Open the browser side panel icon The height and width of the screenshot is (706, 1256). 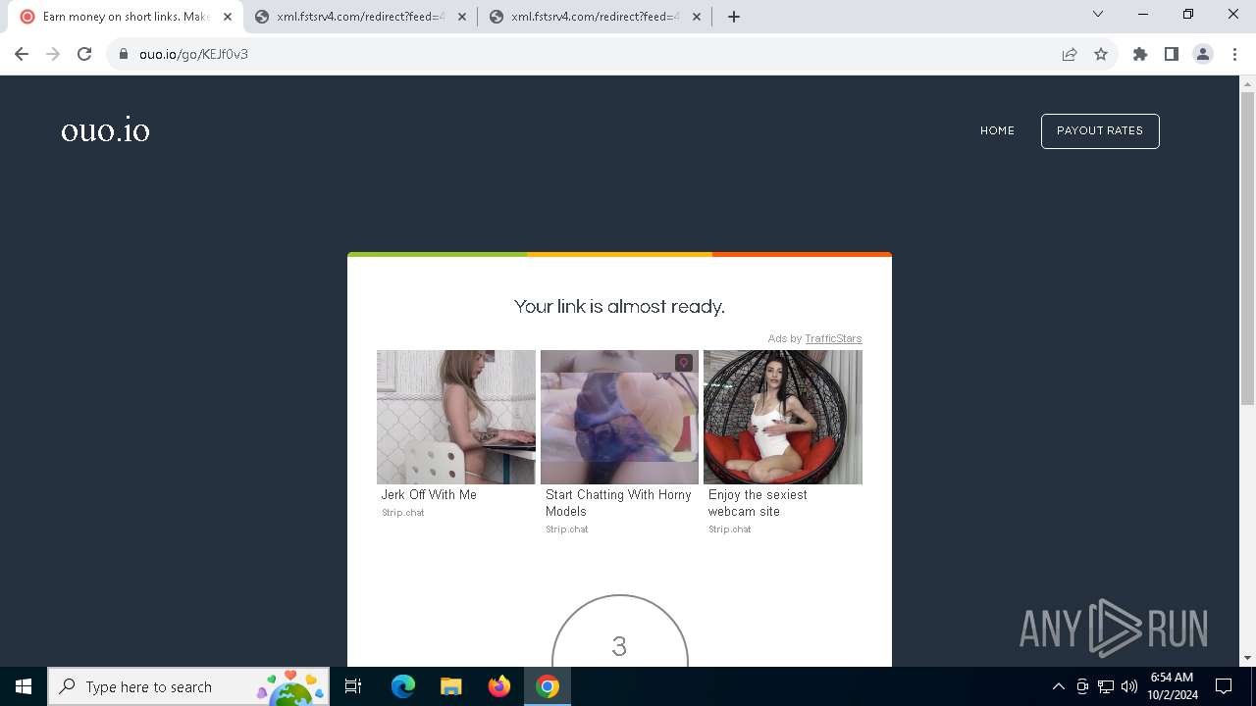tap(1172, 54)
